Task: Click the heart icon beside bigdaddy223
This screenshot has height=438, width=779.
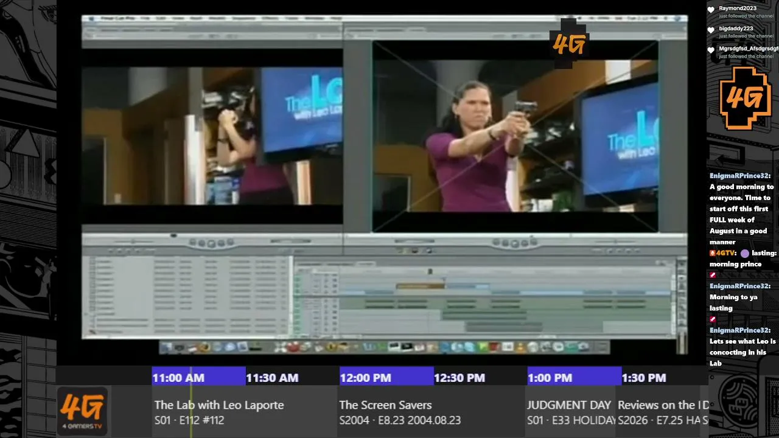Action: pos(711,30)
